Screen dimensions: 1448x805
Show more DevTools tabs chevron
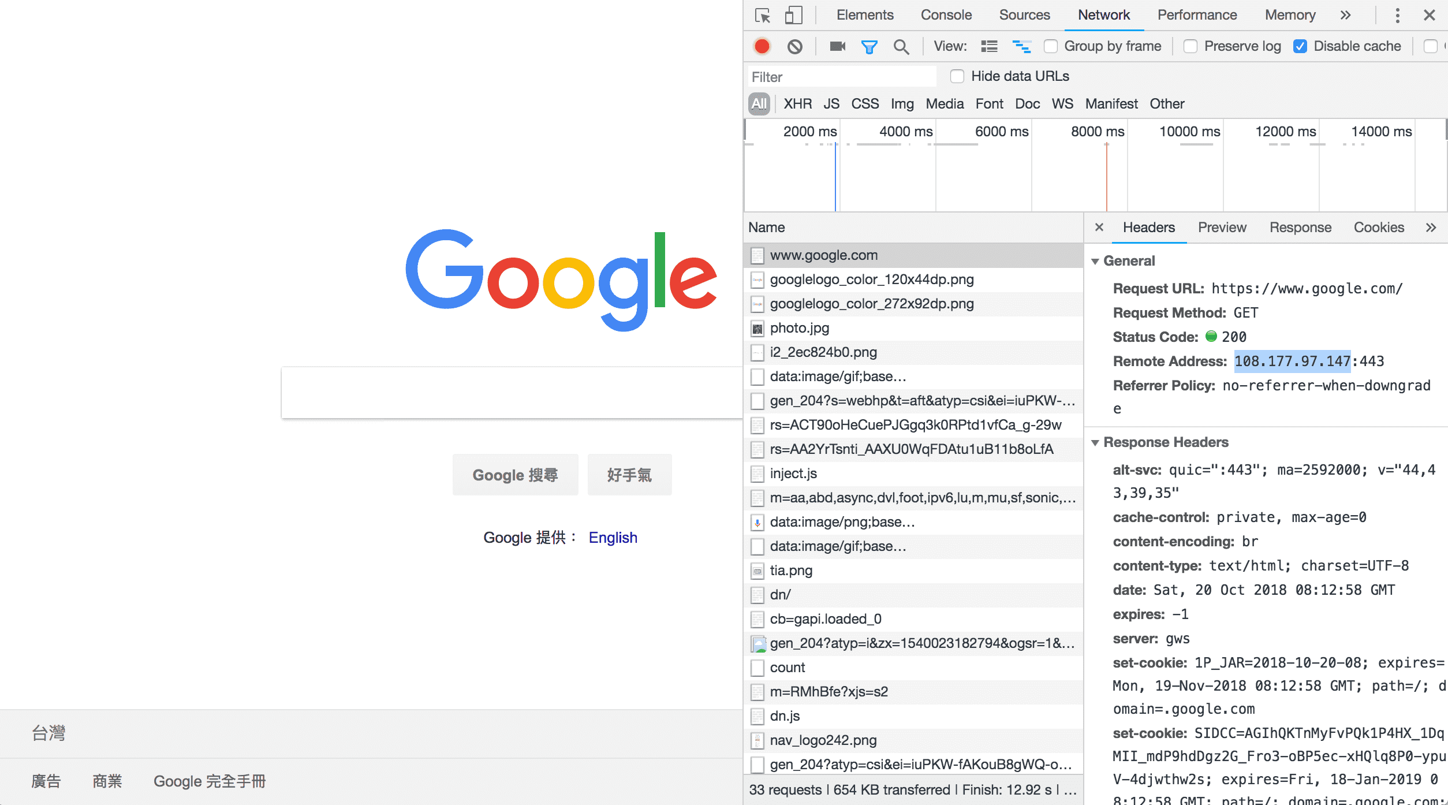coord(1346,15)
